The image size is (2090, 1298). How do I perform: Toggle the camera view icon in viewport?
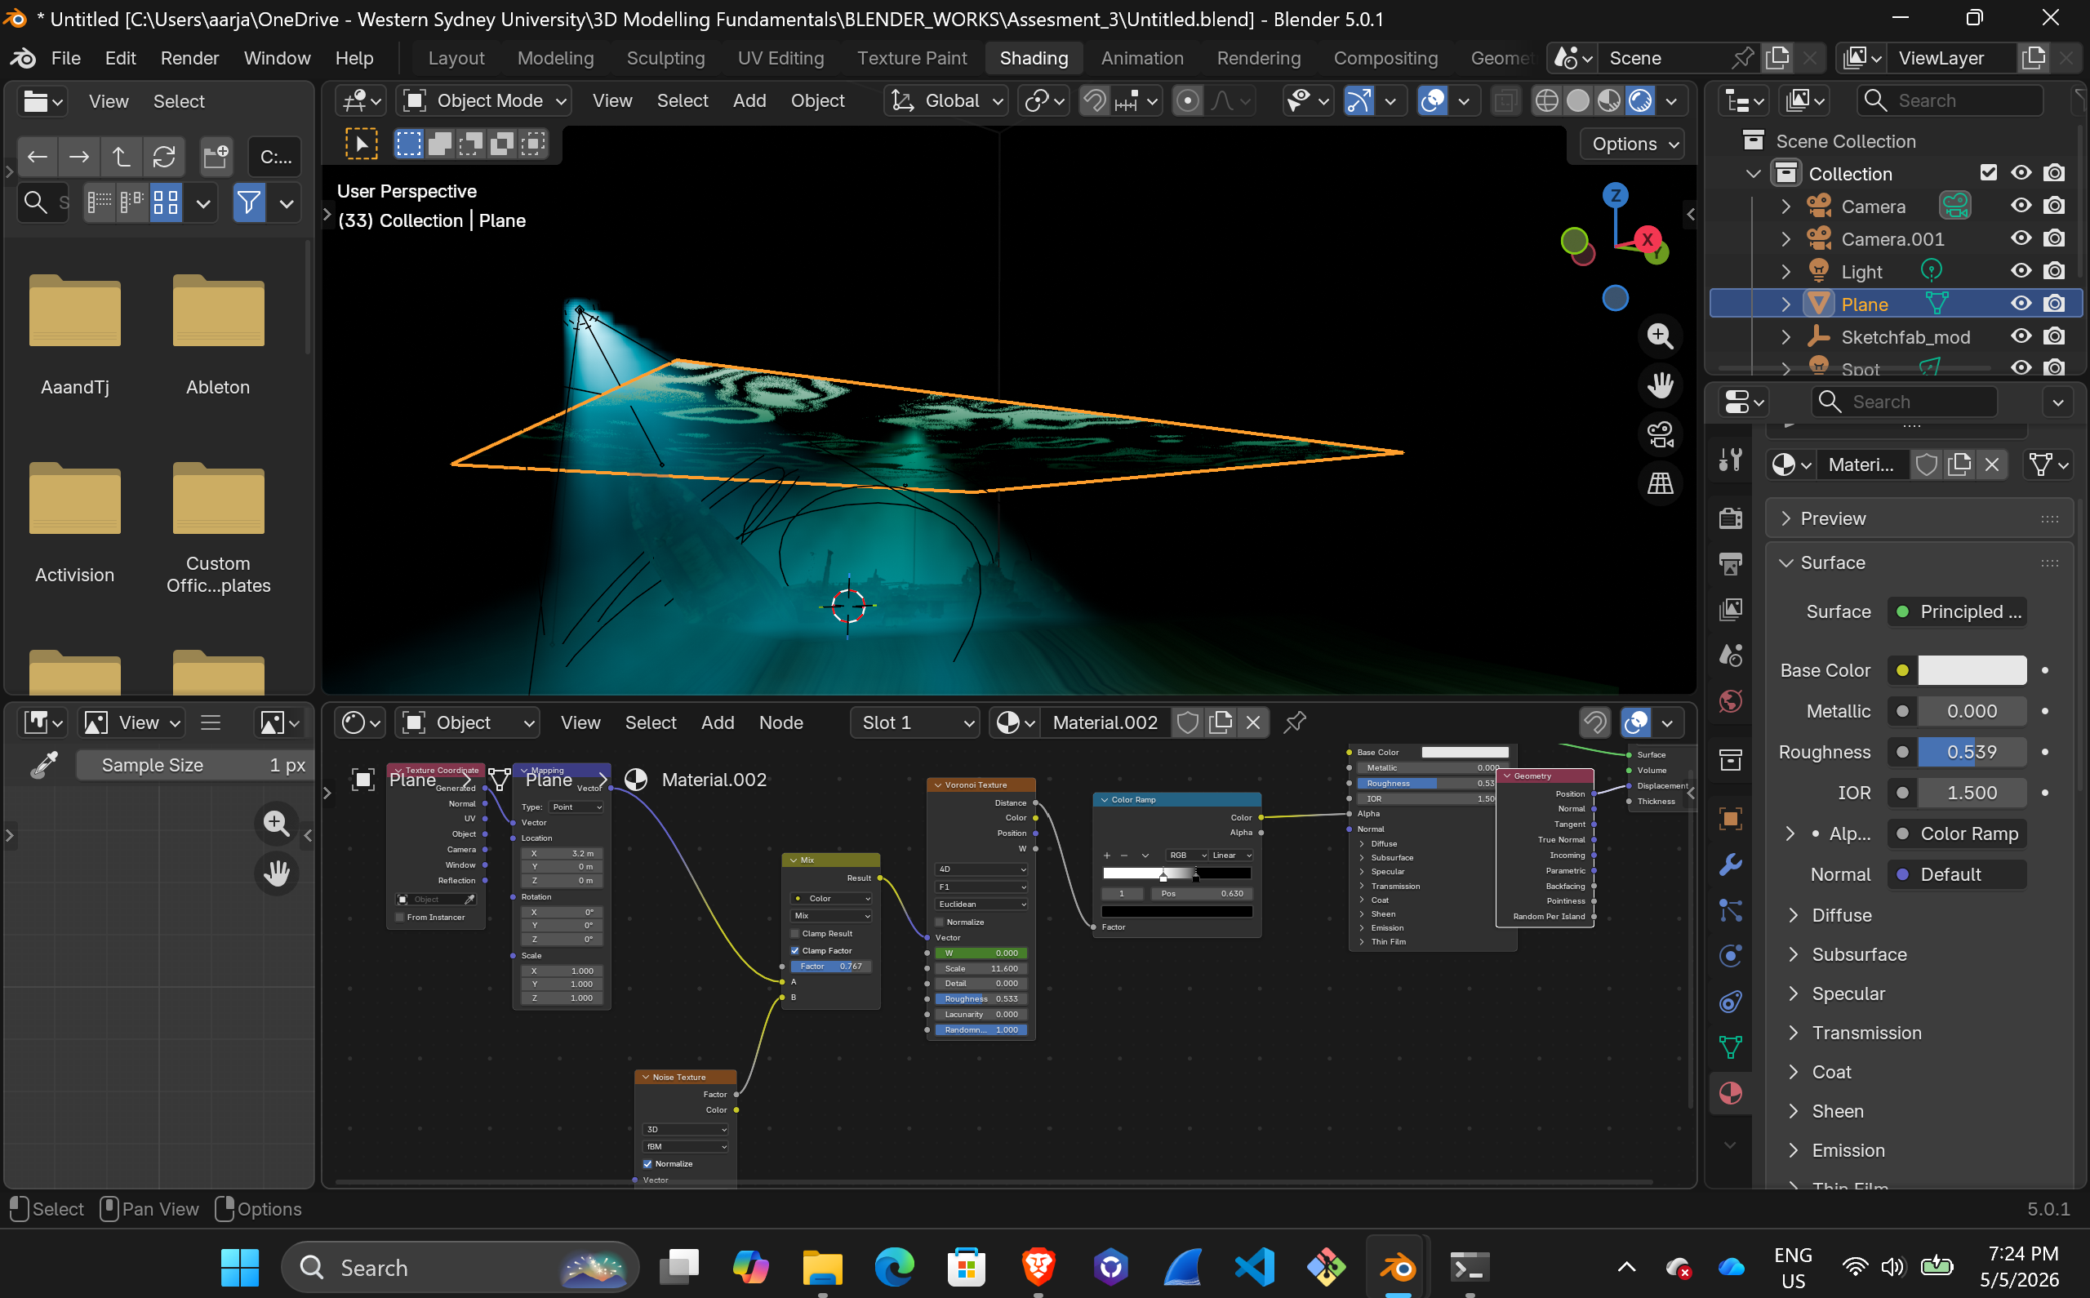(x=1659, y=434)
